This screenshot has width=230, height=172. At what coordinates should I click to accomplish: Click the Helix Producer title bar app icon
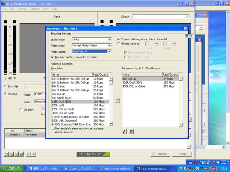[x=3, y=4]
